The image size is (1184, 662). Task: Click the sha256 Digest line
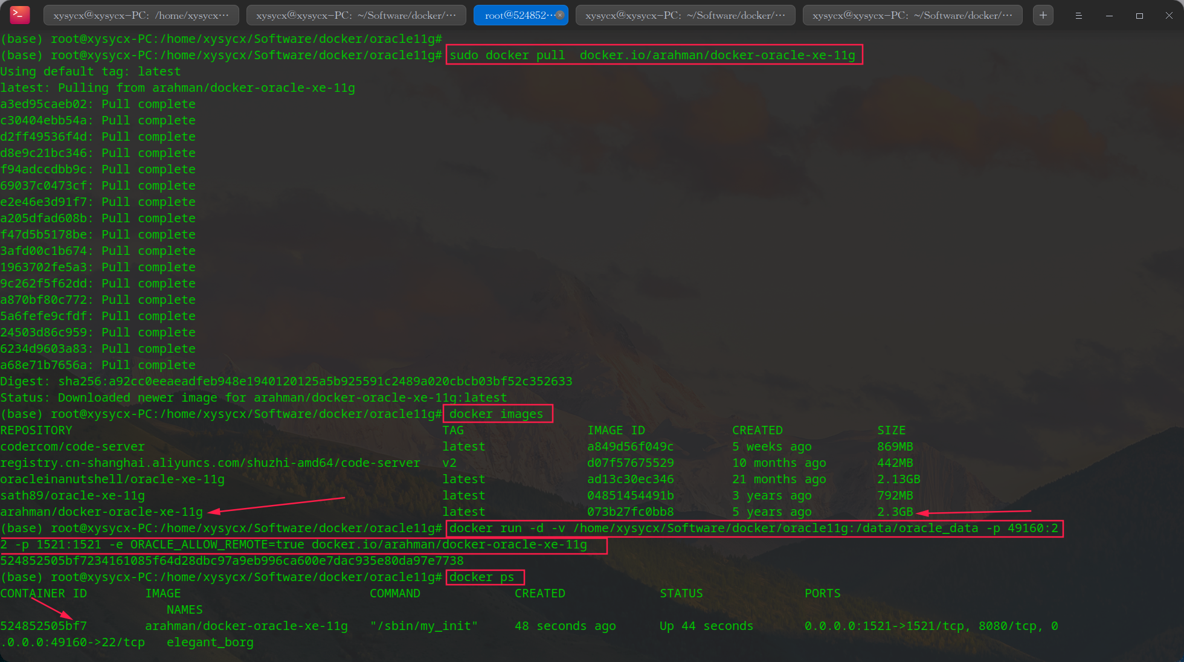coord(286,381)
